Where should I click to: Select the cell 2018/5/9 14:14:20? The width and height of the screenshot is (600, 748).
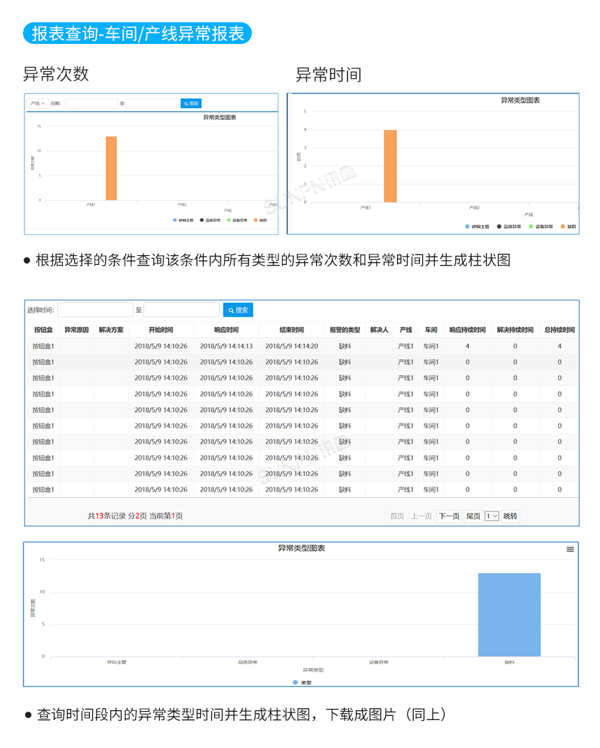292,346
